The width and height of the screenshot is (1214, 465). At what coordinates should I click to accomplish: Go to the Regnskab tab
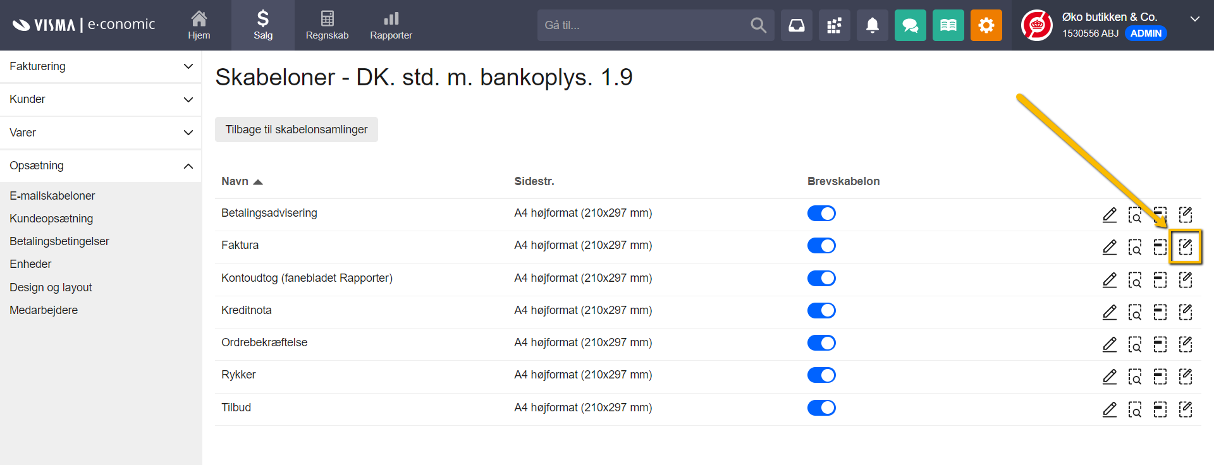327,25
